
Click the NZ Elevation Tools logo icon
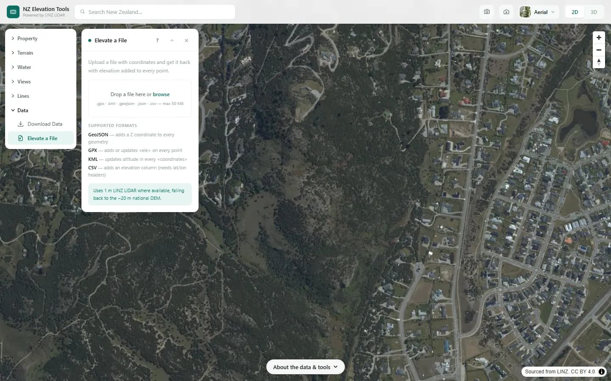point(13,12)
